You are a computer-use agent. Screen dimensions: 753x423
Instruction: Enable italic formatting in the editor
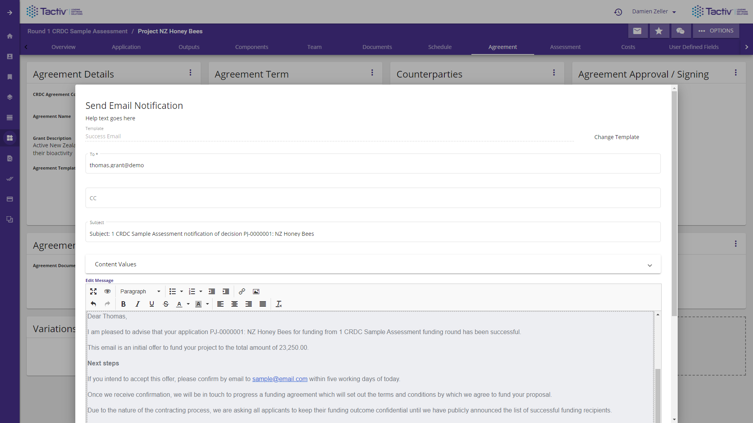pos(137,304)
